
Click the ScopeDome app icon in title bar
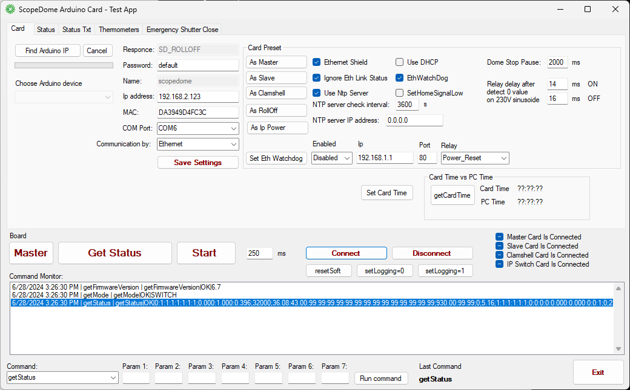coord(10,9)
